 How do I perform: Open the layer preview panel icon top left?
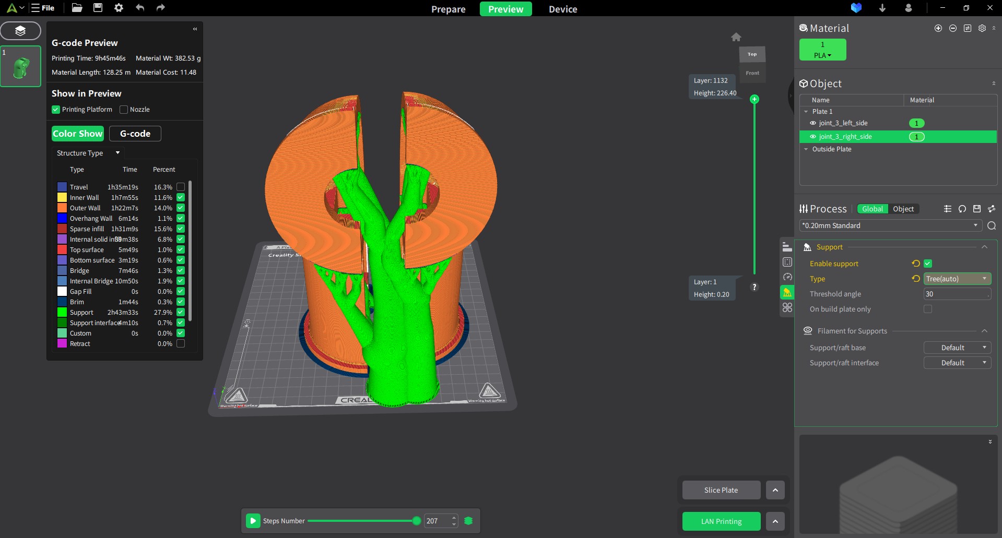pyautogui.click(x=21, y=31)
